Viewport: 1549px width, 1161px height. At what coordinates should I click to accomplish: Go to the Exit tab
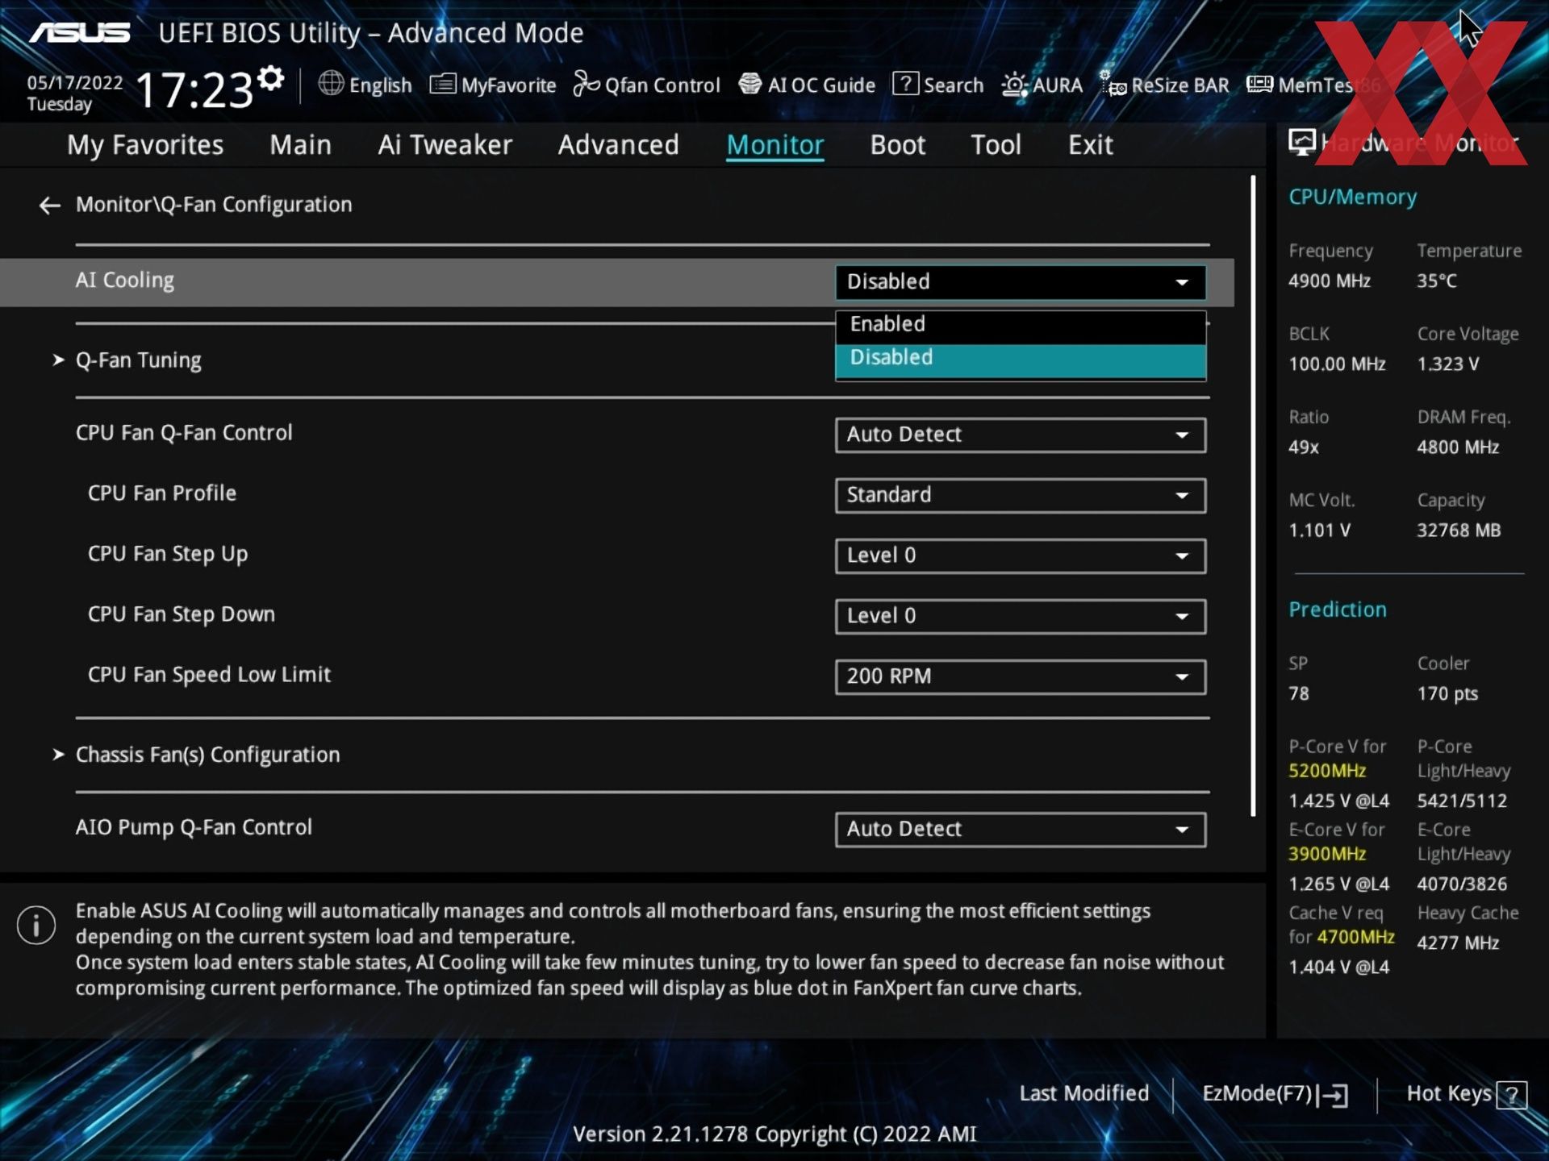coord(1090,145)
